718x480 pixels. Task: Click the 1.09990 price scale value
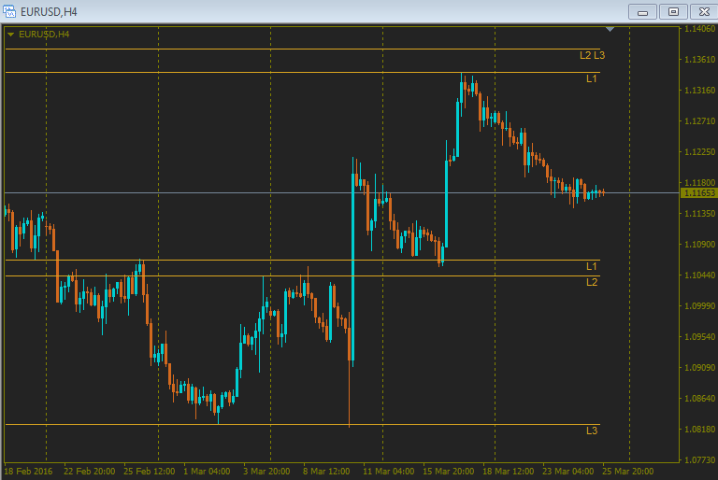tap(699, 305)
